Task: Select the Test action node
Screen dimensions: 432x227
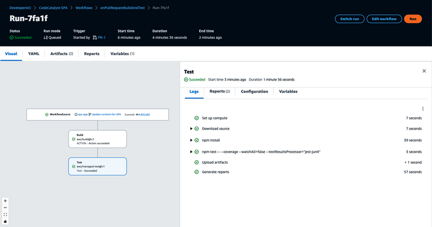Action: pyautogui.click(x=98, y=166)
